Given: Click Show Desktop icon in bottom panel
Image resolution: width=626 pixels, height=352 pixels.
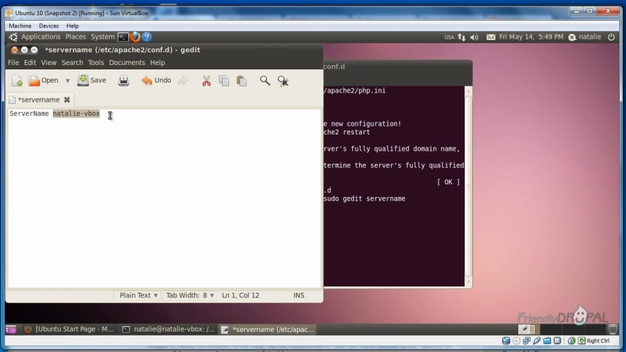Looking at the screenshot, I should tap(11, 329).
